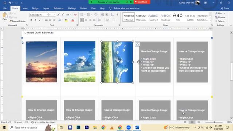Apply the Heading 1 style

click(x=153, y=17)
